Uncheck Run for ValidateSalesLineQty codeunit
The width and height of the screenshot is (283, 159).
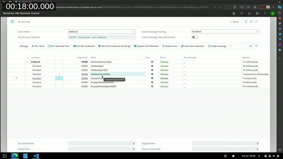[152, 62]
